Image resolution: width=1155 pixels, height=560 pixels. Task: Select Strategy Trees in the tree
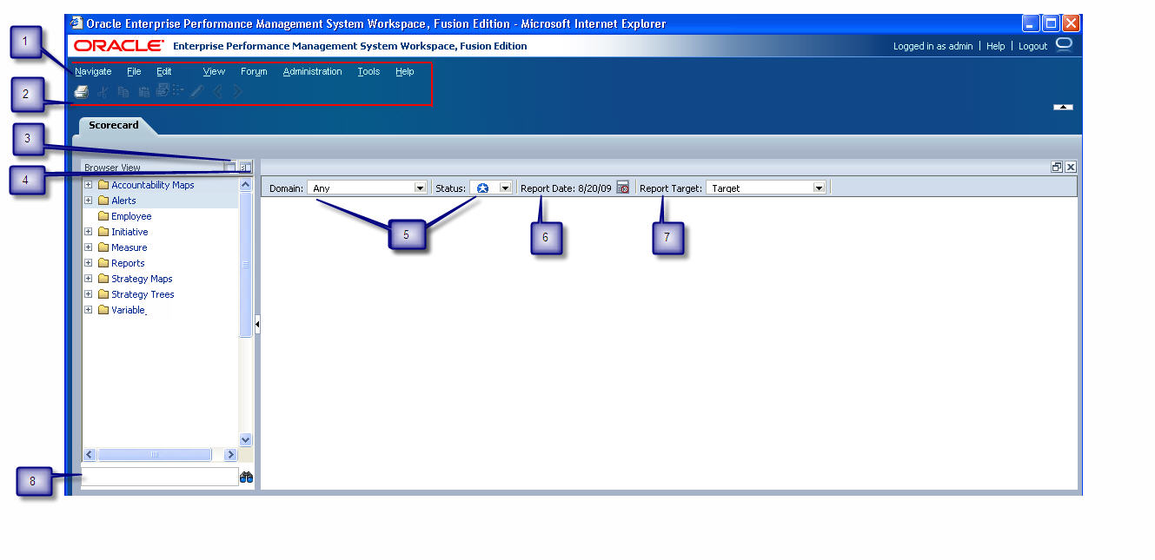point(143,294)
